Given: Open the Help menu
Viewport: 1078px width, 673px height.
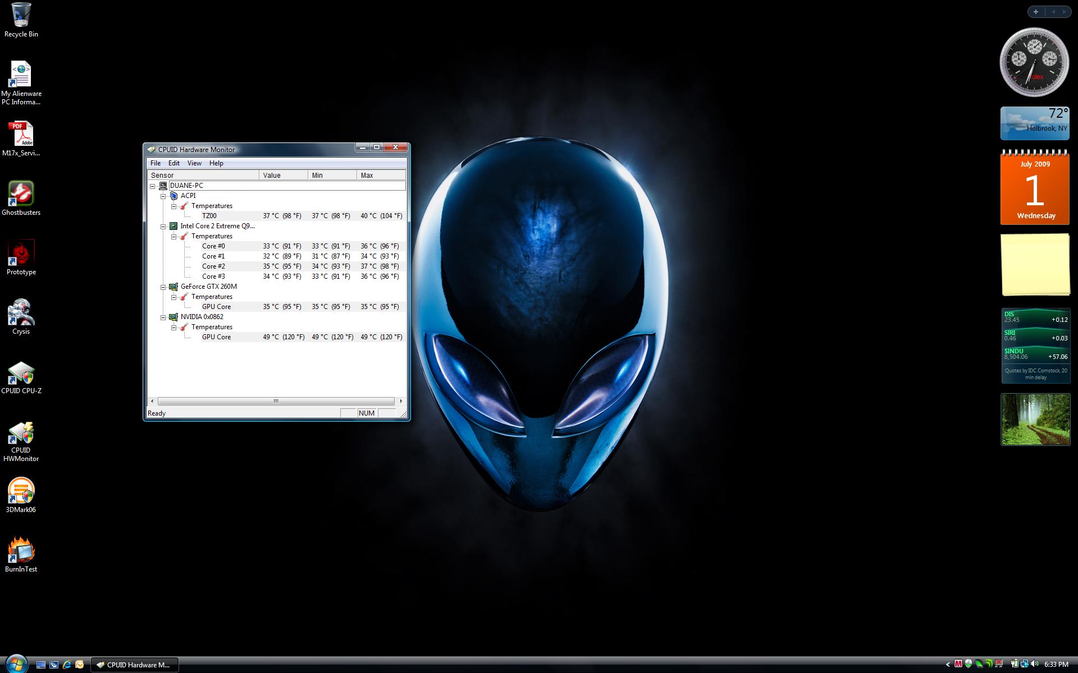Looking at the screenshot, I should 216,163.
